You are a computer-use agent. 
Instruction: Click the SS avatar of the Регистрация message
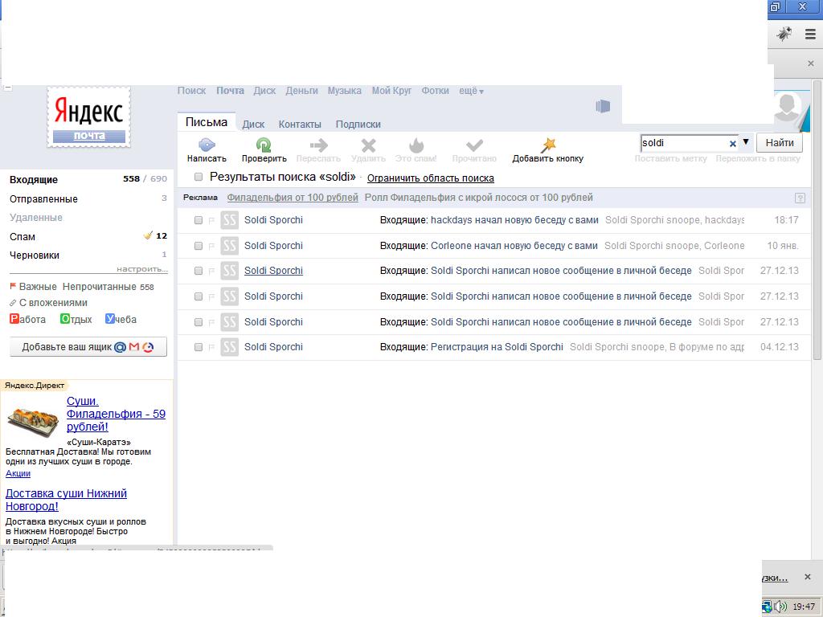pyautogui.click(x=229, y=347)
